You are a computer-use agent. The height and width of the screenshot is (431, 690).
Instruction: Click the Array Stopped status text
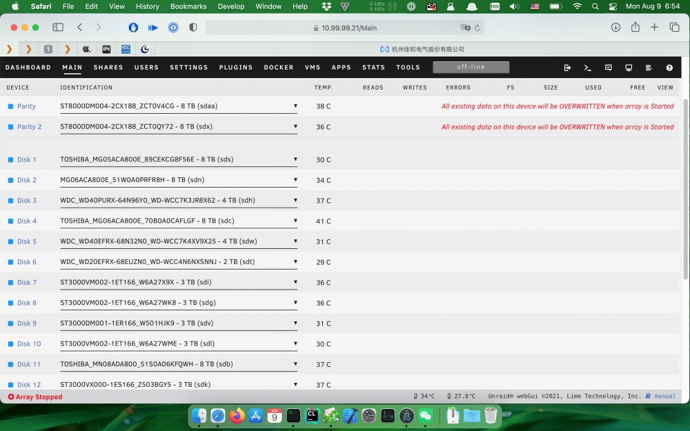[39, 397]
